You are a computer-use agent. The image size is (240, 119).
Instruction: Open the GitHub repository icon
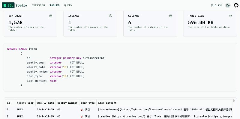coord(236,5)
